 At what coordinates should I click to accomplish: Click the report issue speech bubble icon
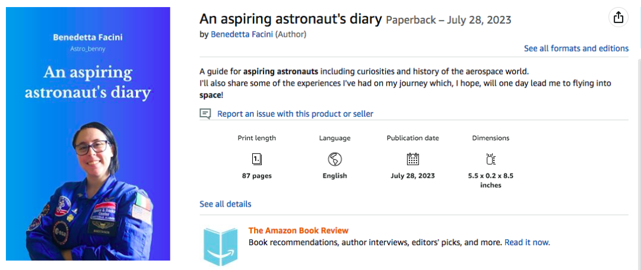click(205, 114)
